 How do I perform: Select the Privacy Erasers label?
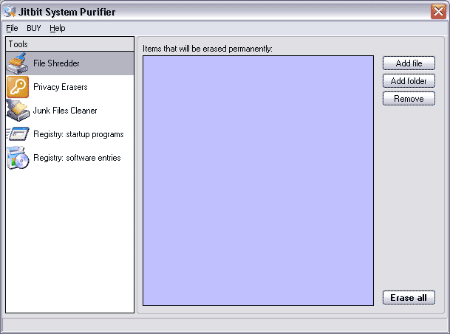61,87
